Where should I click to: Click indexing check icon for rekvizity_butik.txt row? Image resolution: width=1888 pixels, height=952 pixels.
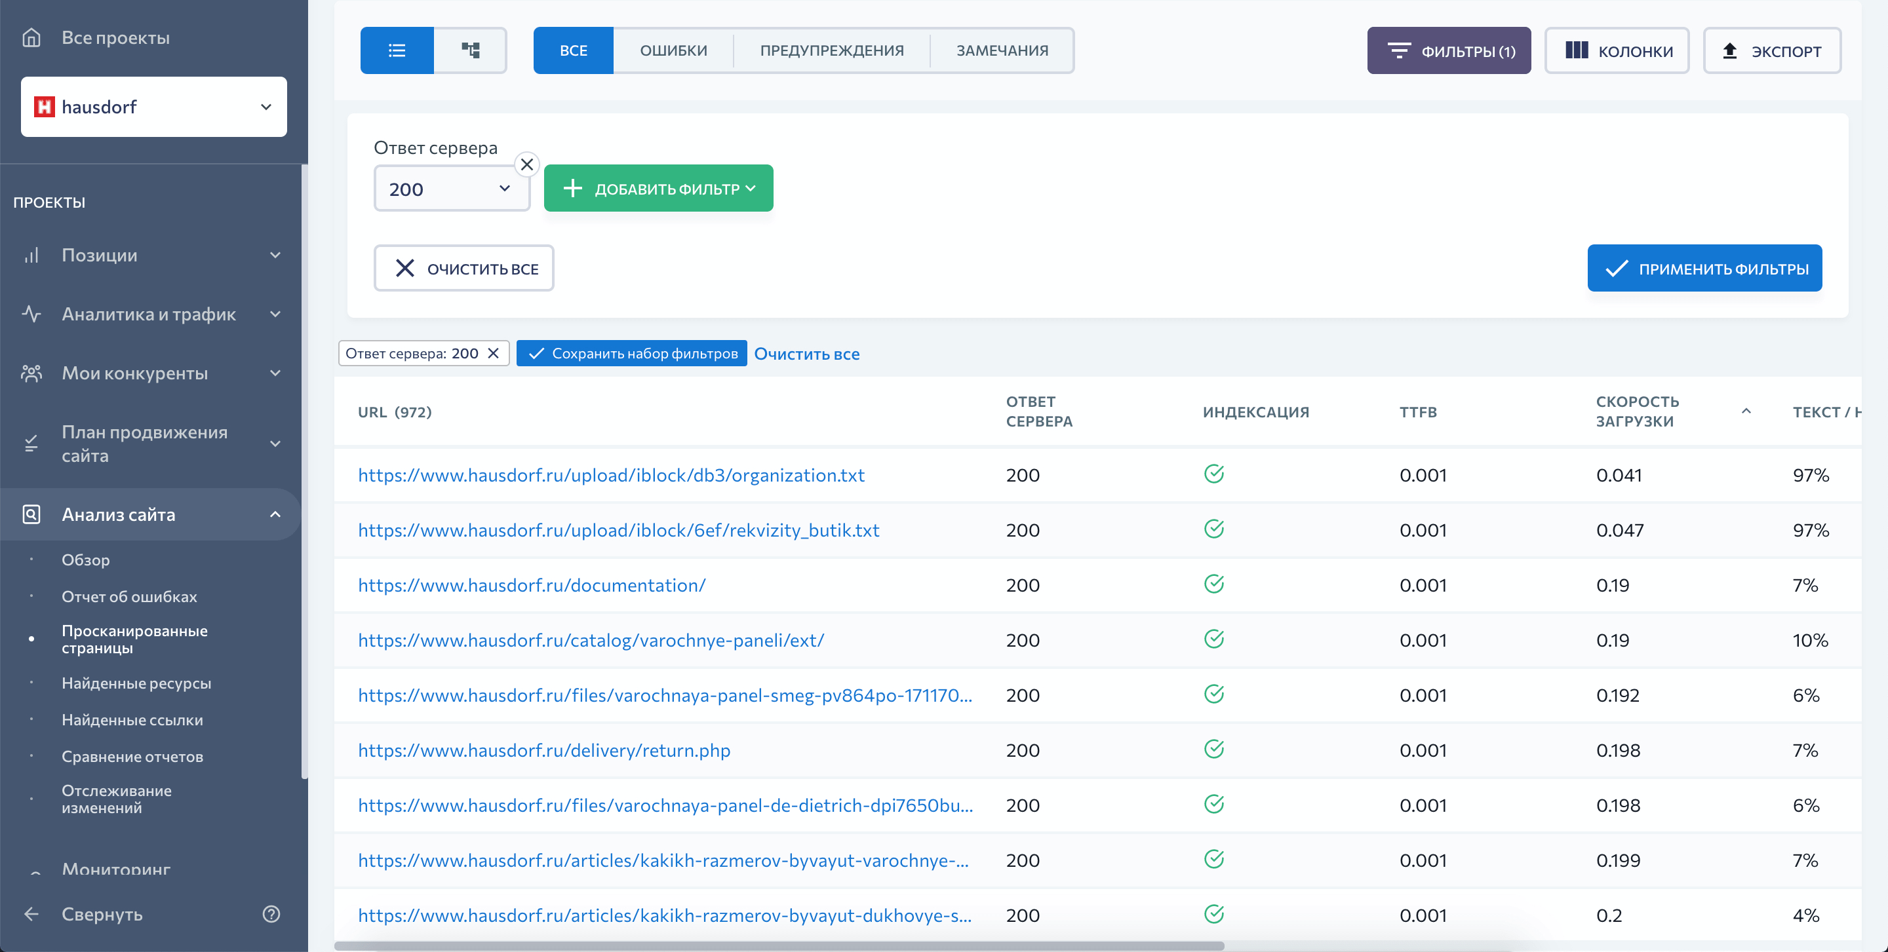point(1213,529)
